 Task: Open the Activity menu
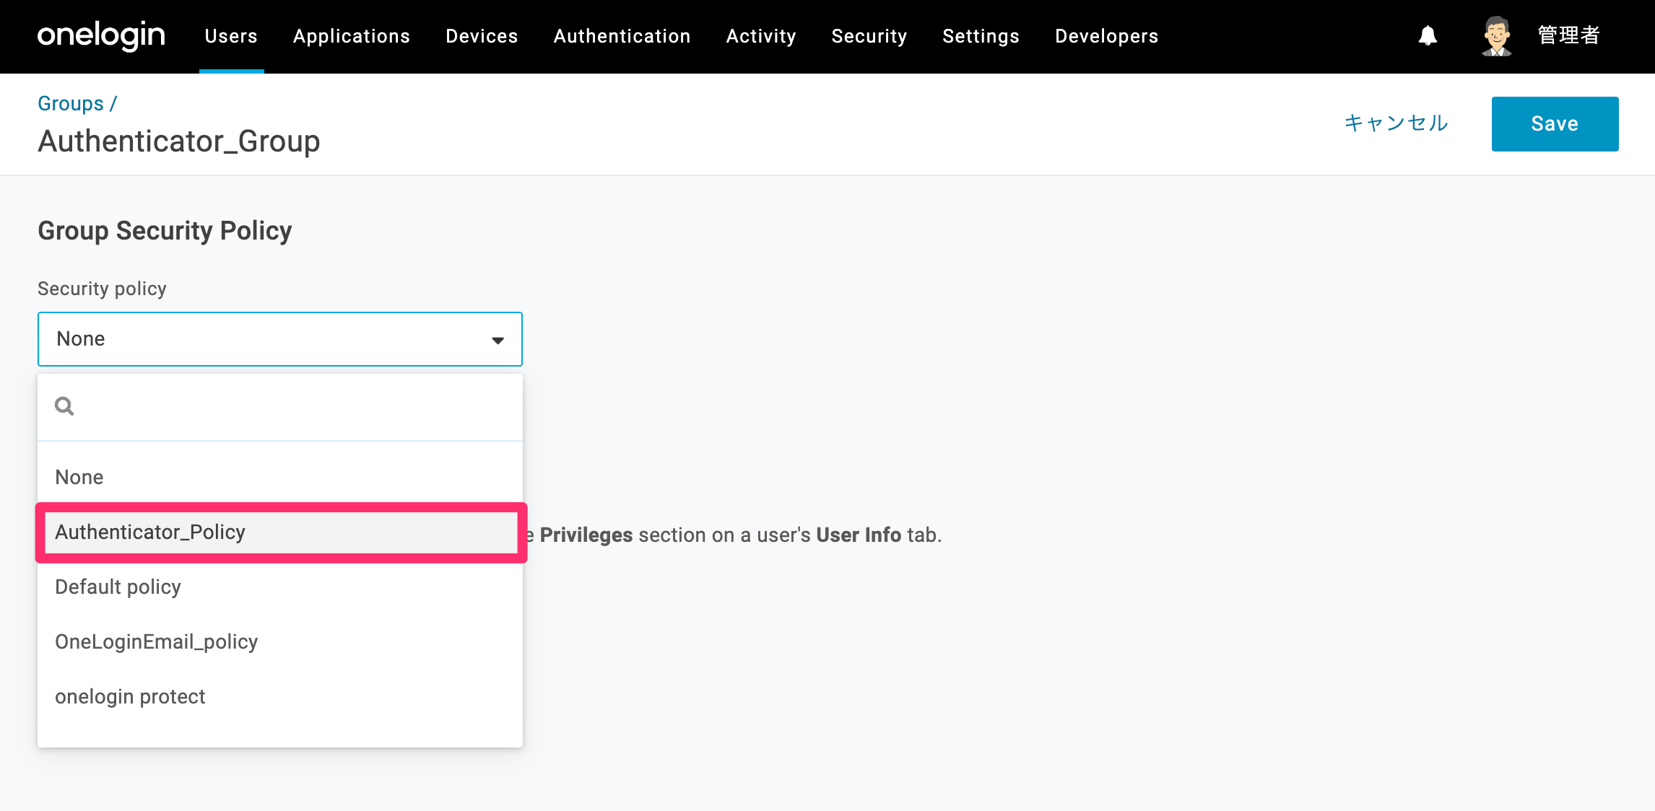(x=761, y=36)
